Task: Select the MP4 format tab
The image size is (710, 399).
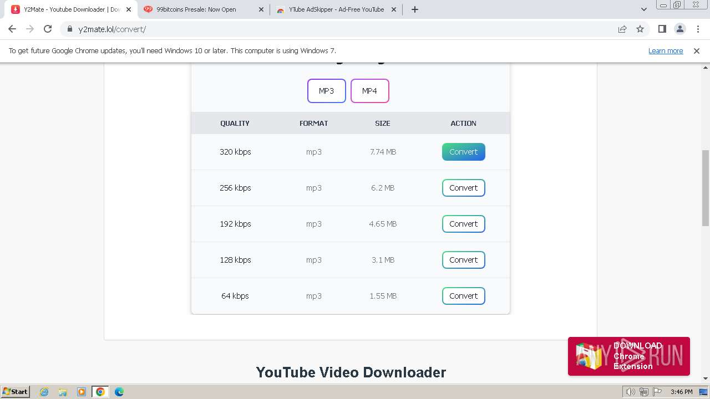Action: pyautogui.click(x=370, y=91)
